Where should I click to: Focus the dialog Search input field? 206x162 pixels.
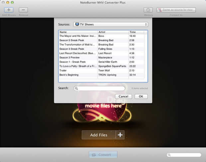click(99, 88)
